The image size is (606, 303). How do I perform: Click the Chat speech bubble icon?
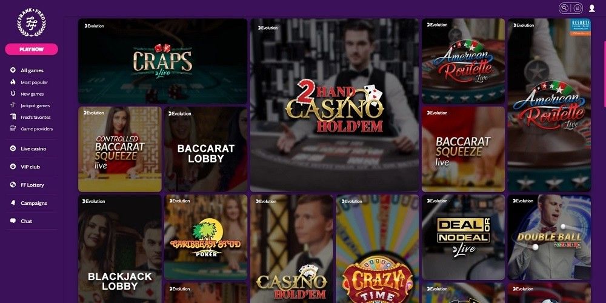(13, 221)
